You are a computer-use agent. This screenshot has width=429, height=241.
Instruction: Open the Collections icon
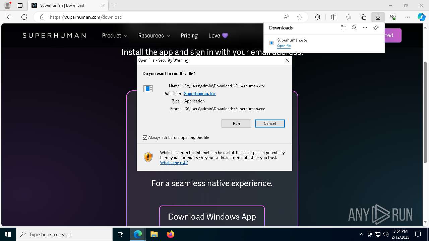(363, 17)
